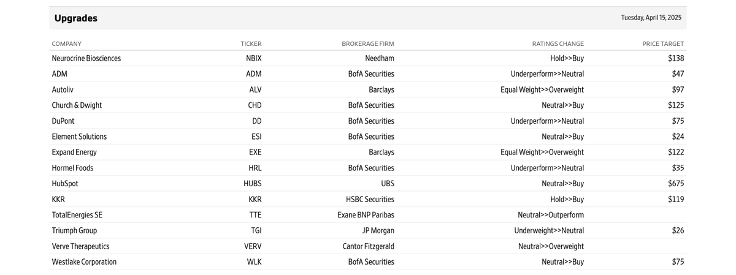Select the TotalEnergies SE company name
Image resolution: width=736 pixels, height=275 pixels.
tap(77, 215)
